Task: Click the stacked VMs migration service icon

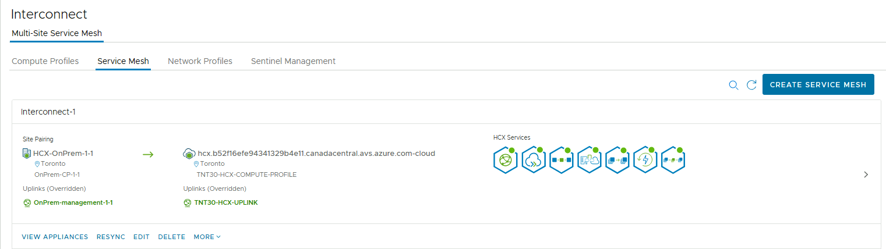Action: pyautogui.click(x=616, y=160)
